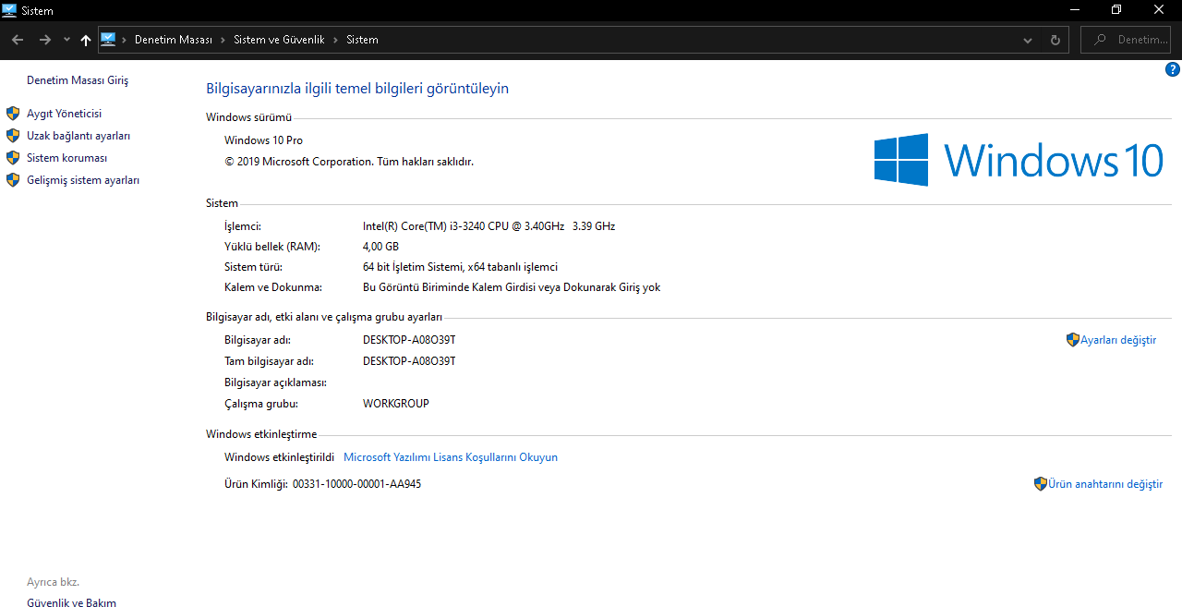This screenshot has height=607, width=1182.
Task: Click Ürün anahtarını değiştir link
Action: 1105,484
